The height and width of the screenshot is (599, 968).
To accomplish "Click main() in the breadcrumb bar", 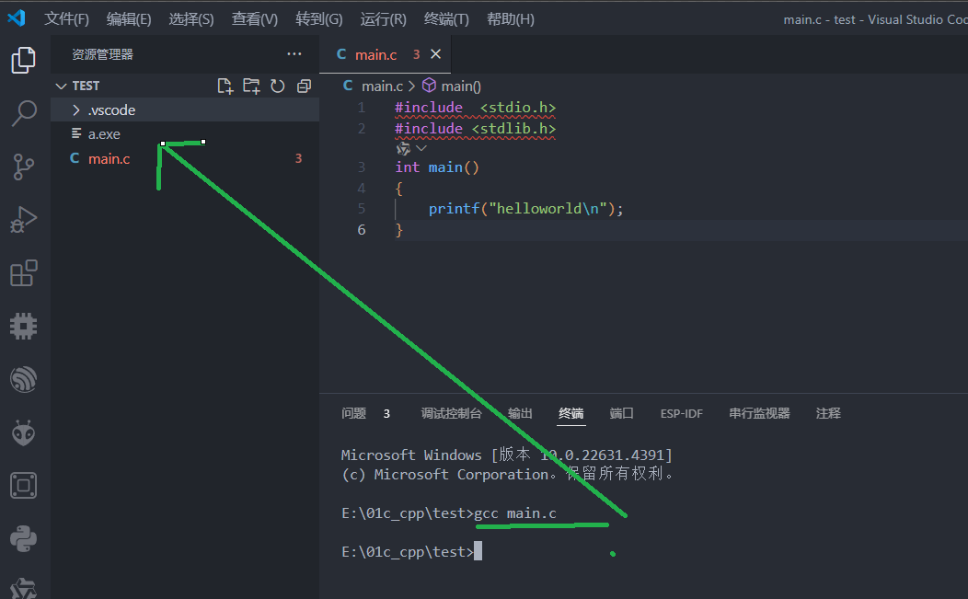I will (460, 86).
